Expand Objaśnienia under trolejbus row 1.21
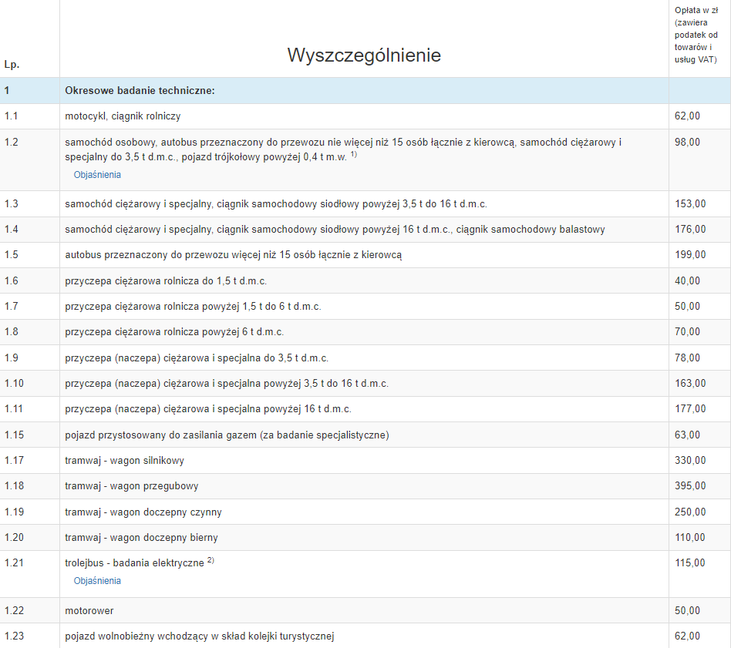 point(97,581)
